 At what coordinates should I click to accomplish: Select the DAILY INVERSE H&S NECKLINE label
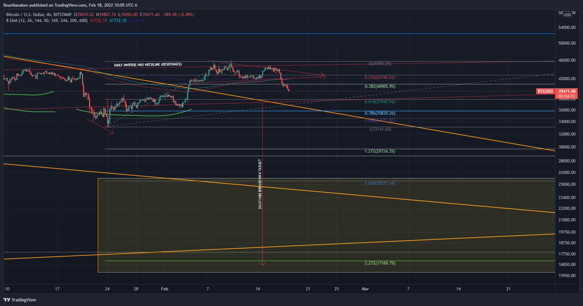[148, 65]
